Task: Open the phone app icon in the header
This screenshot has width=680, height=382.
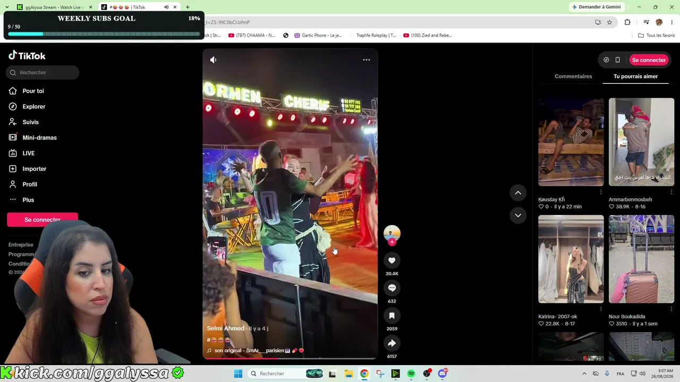Action: pyautogui.click(x=617, y=60)
